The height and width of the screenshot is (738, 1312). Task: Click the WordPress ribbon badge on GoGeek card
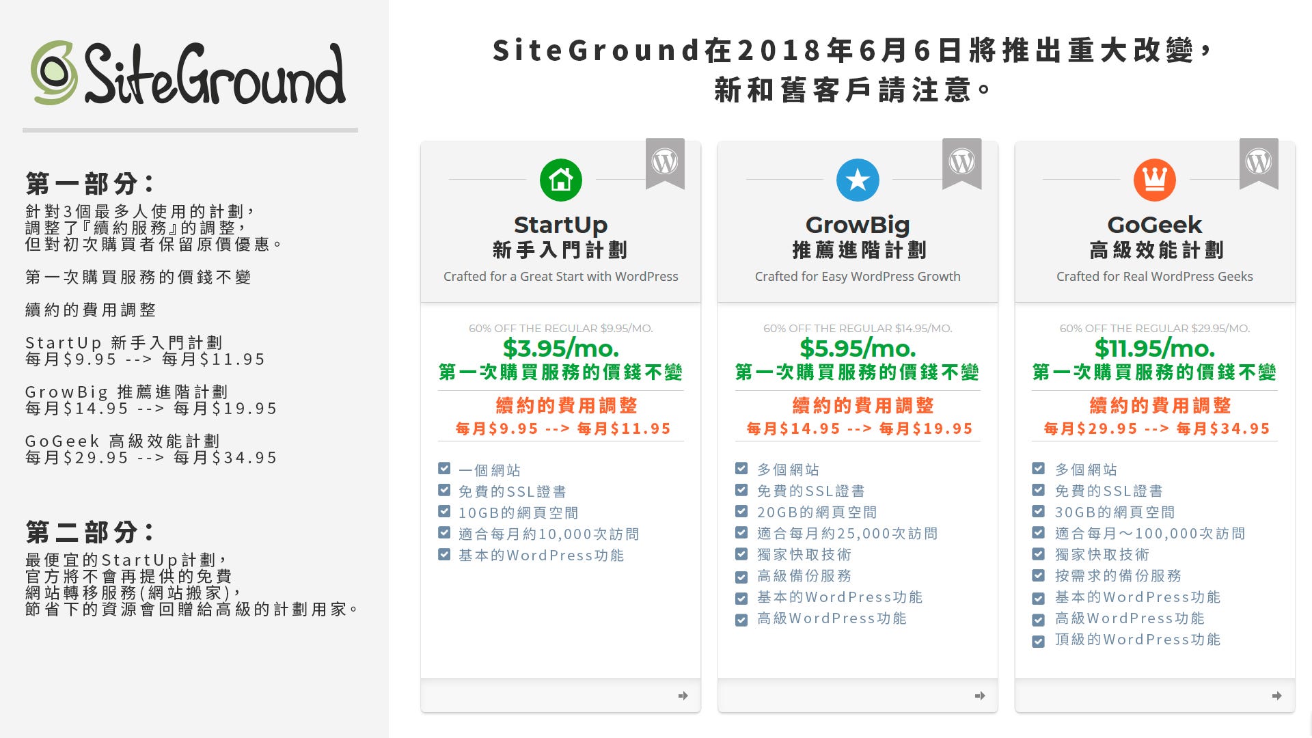click(x=1259, y=163)
